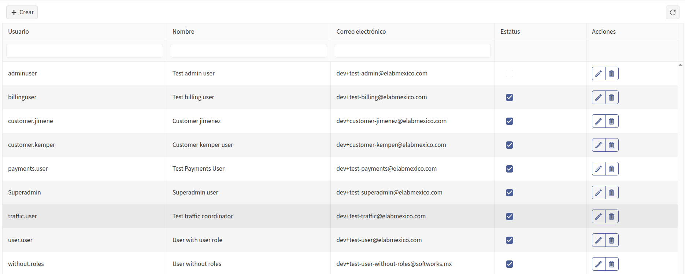Screen dimensions: 685x274
Task: Uncheck status for without.roles user
Action: click(x=510, y=264)
